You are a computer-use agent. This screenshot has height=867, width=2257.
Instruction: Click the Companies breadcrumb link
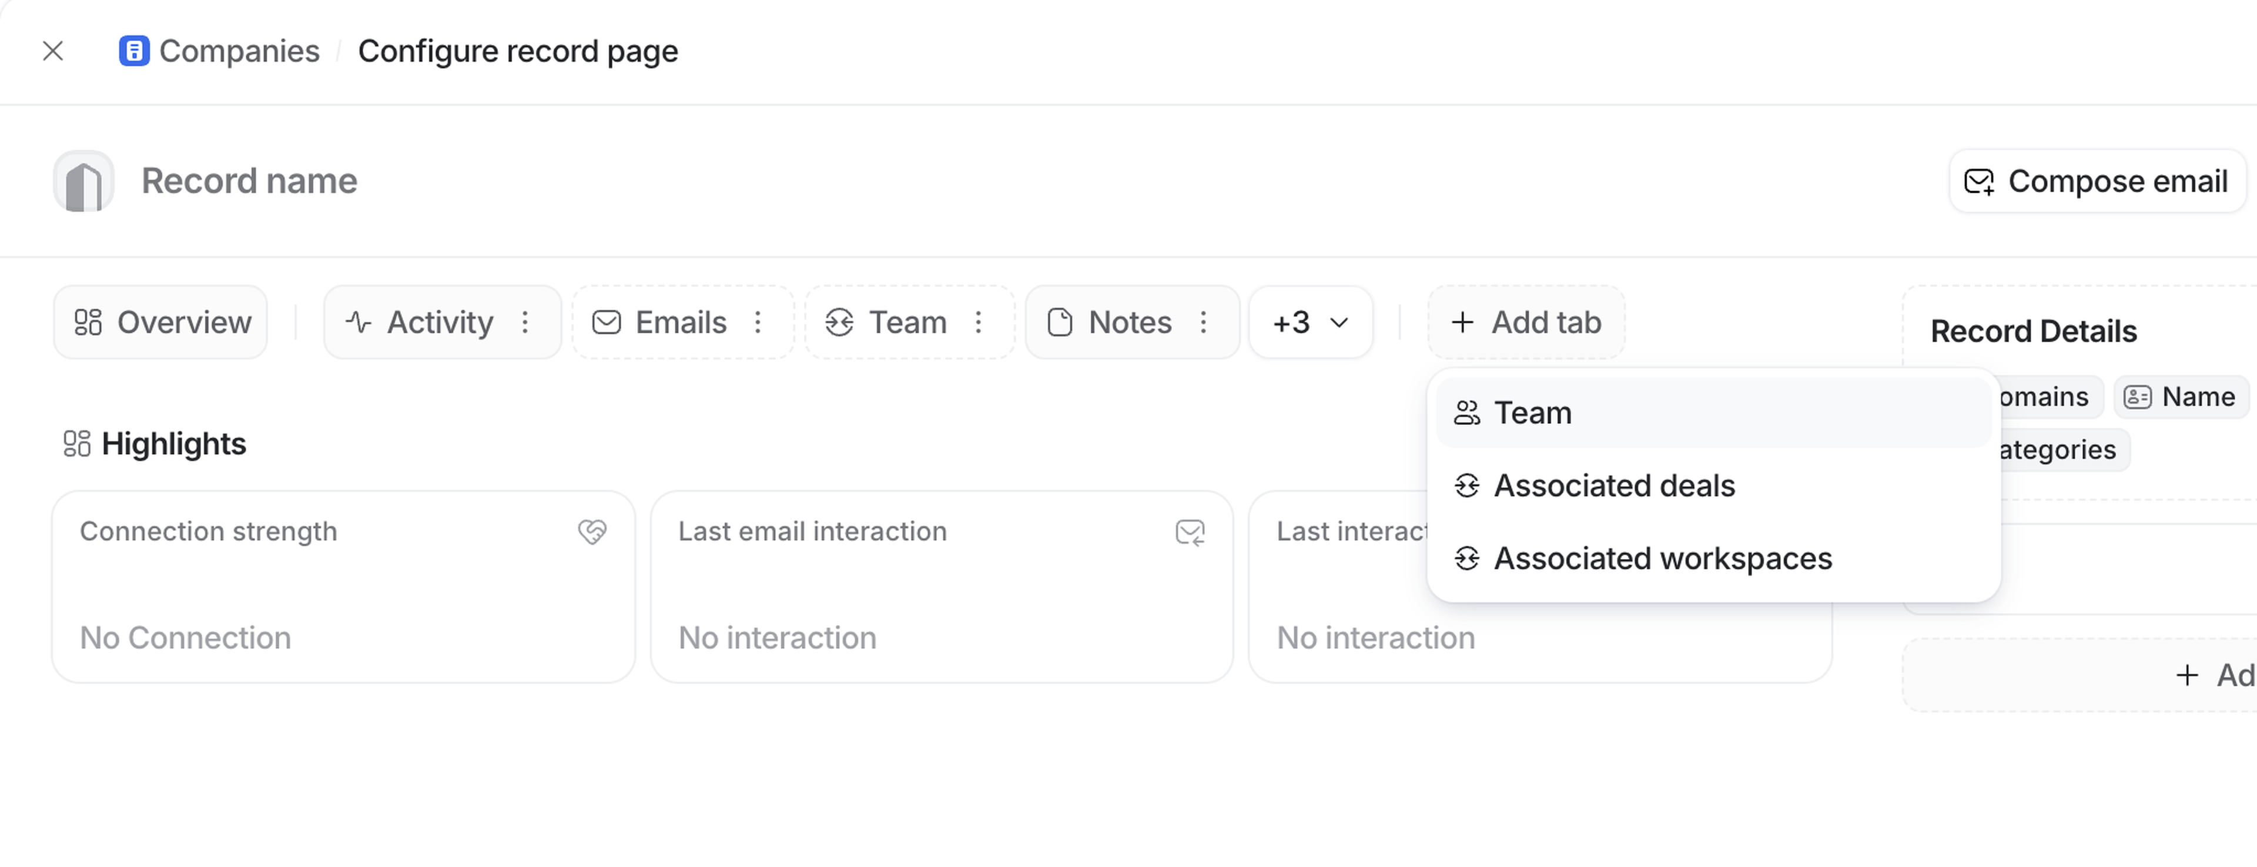[x=238, y=51]
